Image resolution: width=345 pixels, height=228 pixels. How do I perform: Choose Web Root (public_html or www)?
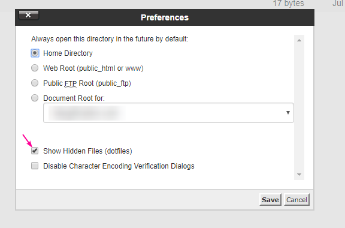pyautogui.click(x=35, y=68)
